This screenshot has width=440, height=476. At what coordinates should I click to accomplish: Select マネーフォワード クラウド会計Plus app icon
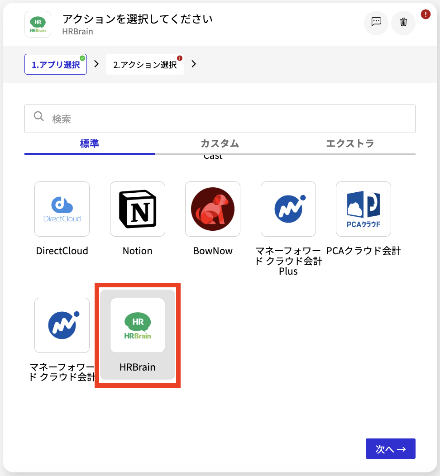[x=288, y=209]
